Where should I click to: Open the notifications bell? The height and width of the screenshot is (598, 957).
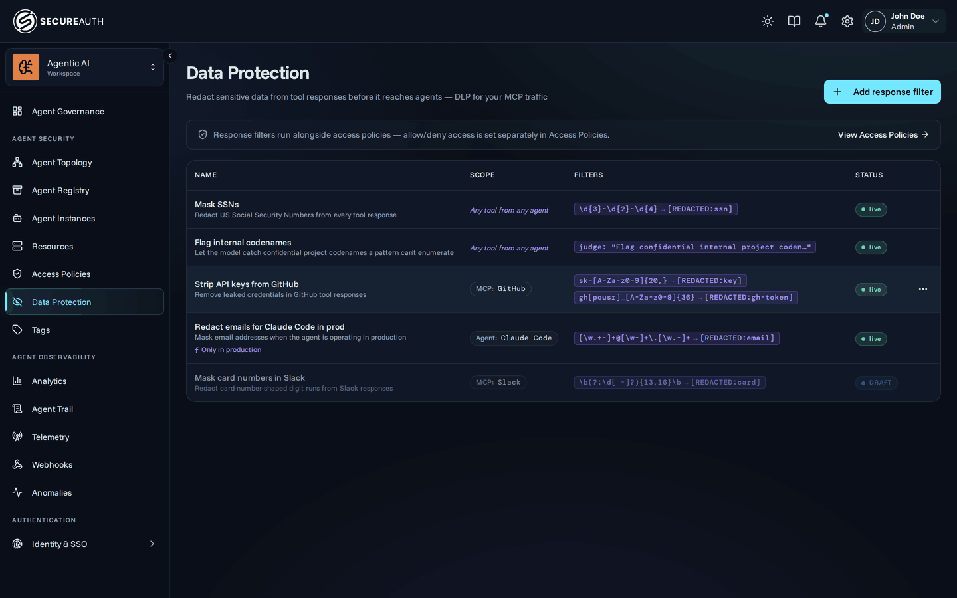click(x=821, y=21)
